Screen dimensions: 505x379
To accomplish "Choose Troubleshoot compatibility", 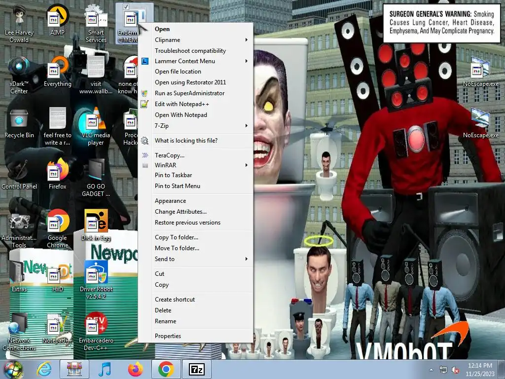I will (196, 51).
